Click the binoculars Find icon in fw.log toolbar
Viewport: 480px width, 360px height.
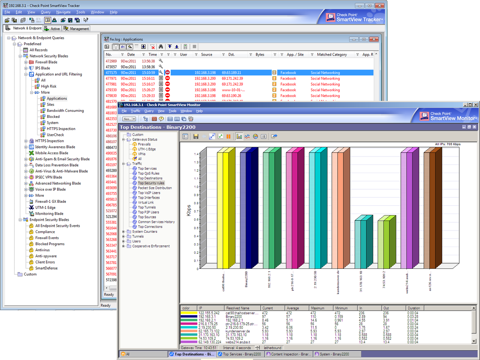coord(161,47)
